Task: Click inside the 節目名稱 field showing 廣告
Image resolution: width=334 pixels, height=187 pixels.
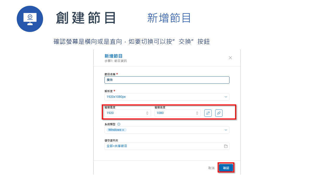Action: (167, 80)
